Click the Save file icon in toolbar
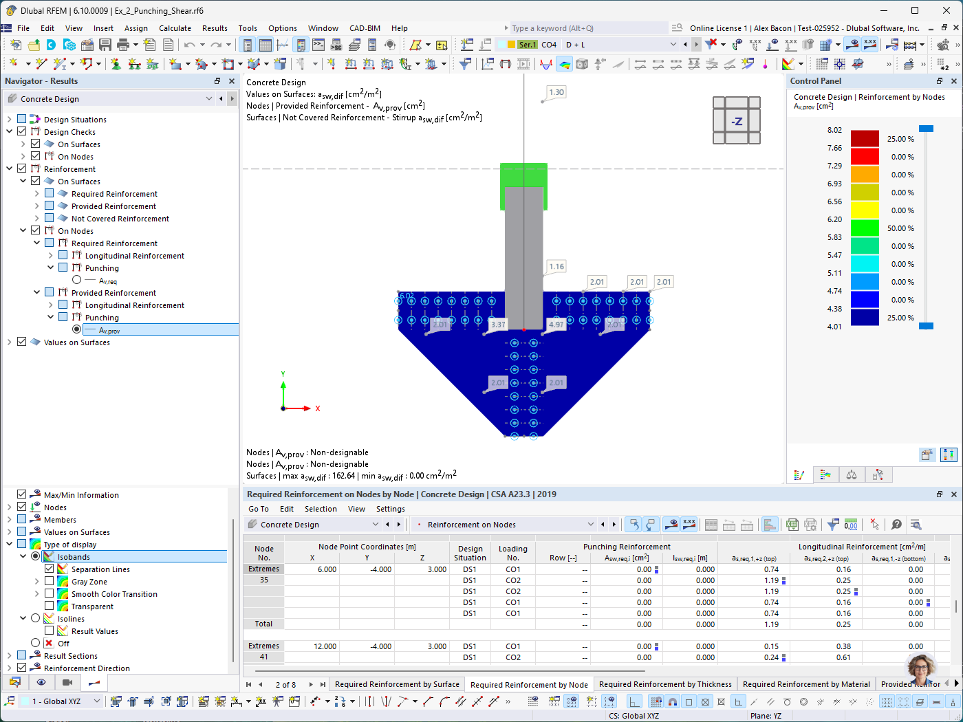Screen dimensions: 963x722 coord(105,45)
